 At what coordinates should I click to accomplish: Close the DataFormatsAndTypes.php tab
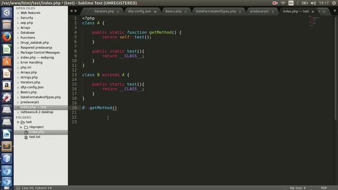point(240,12)
